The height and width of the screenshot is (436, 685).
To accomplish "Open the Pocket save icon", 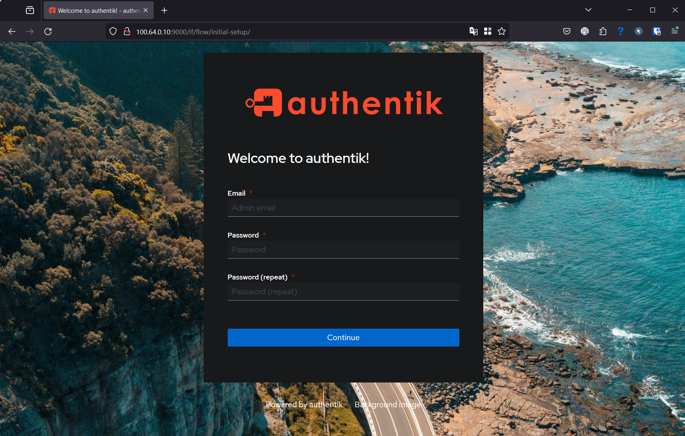I will (x=567, y=32).
